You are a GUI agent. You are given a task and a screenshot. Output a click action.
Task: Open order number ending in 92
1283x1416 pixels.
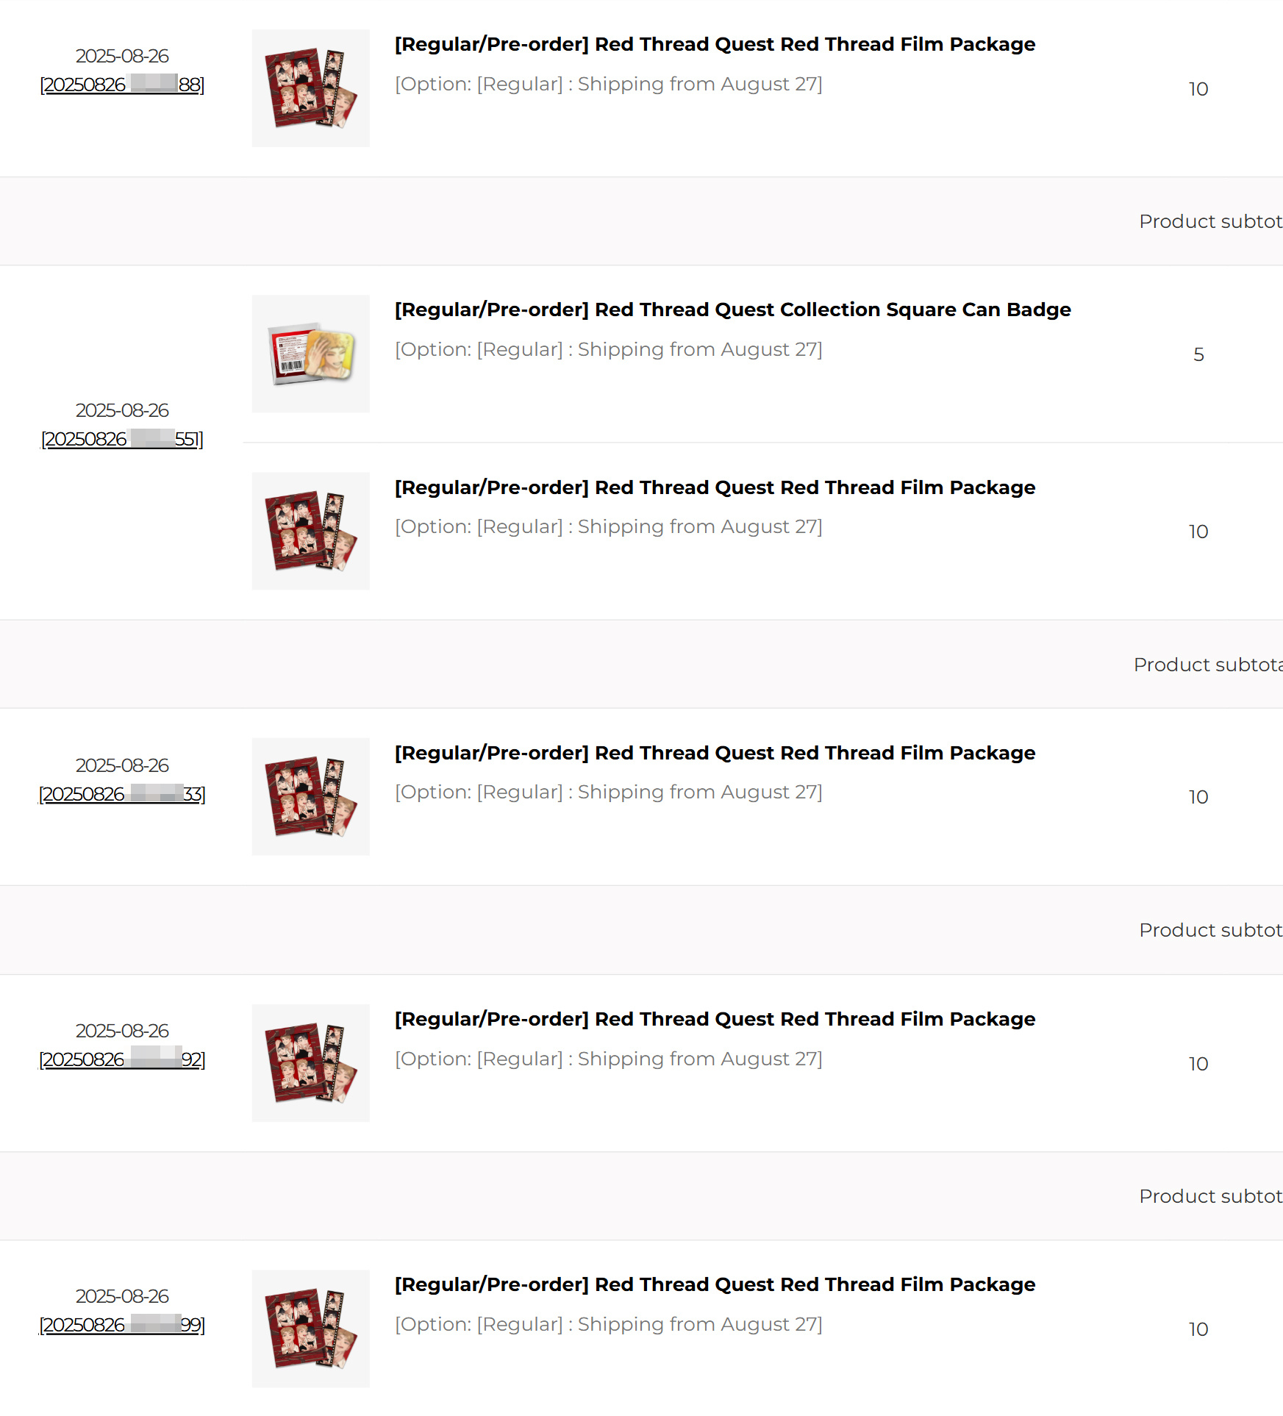[122, 1059]
